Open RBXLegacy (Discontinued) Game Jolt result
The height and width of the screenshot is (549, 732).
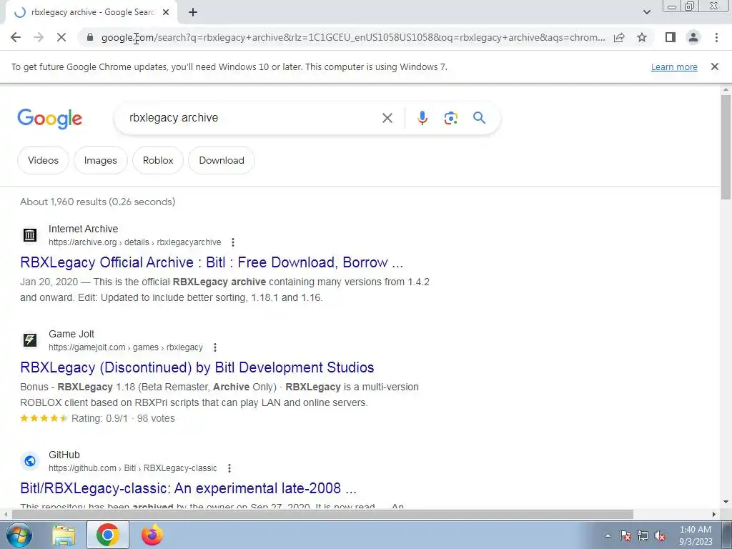[x=197, y=367]
